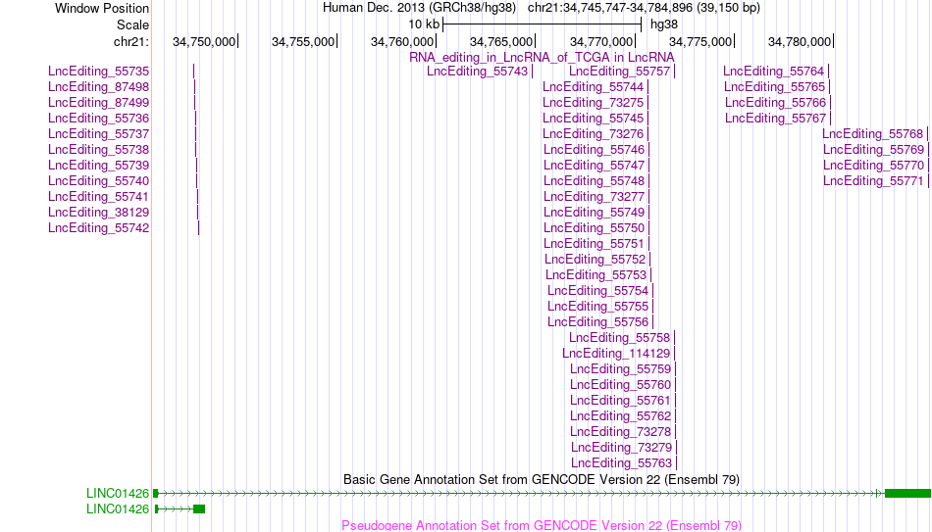This screenshot has width=932, height=532.
Task: Click the Window Position label
Action: coord(102,8)
